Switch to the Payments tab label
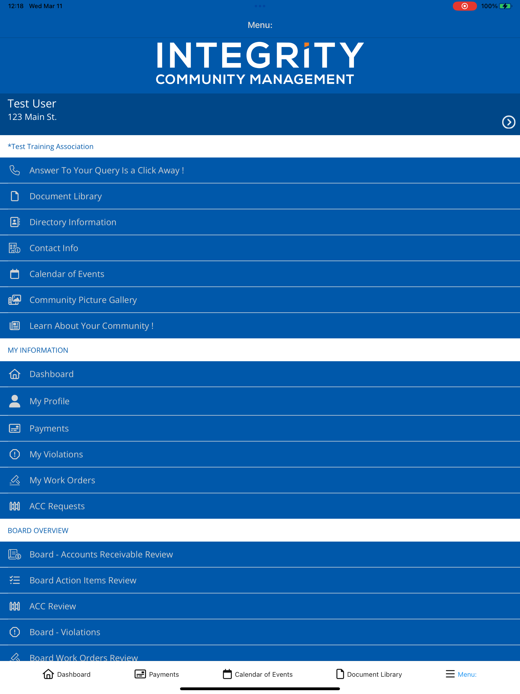The height and width of the screenshot is (694, 520). [164, 674]
